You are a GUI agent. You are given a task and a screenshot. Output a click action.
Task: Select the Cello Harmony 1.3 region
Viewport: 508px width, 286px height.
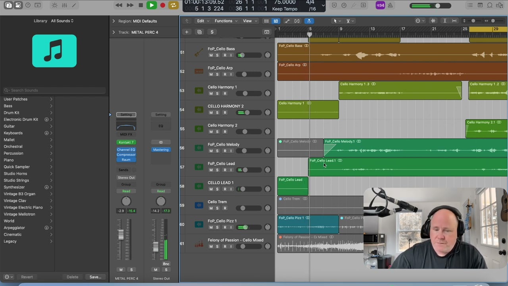click(x=400, y=90)
